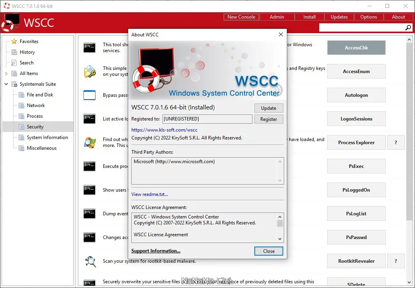Open the Updates menu
The height and width of the screenshot is (288, 415).
click(339, 17)
